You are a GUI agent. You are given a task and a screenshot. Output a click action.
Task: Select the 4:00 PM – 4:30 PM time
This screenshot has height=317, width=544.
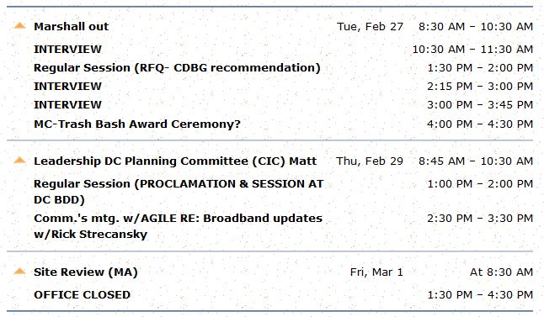[480, 124]
